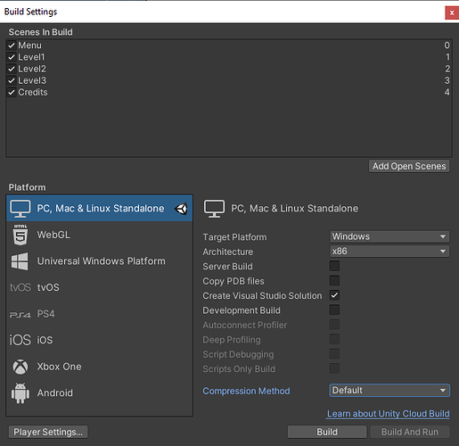Select the WebGL HTML5 platform icon

(20, 235)
